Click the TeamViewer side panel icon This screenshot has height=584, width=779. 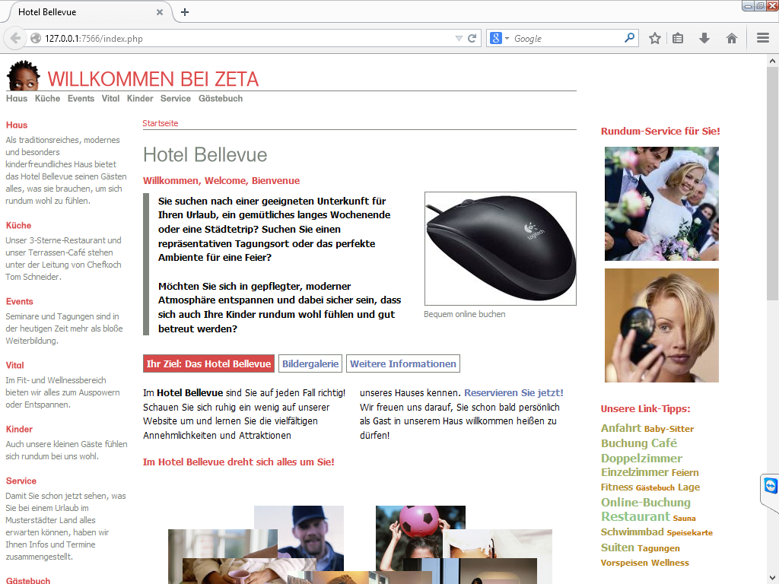point(771,485)
